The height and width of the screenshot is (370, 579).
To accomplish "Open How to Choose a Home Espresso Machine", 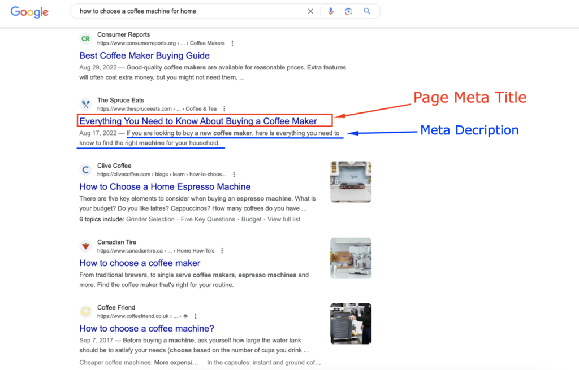I will pos(165,186).
